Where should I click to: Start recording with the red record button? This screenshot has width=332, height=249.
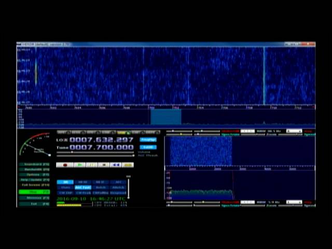[65, 165]
